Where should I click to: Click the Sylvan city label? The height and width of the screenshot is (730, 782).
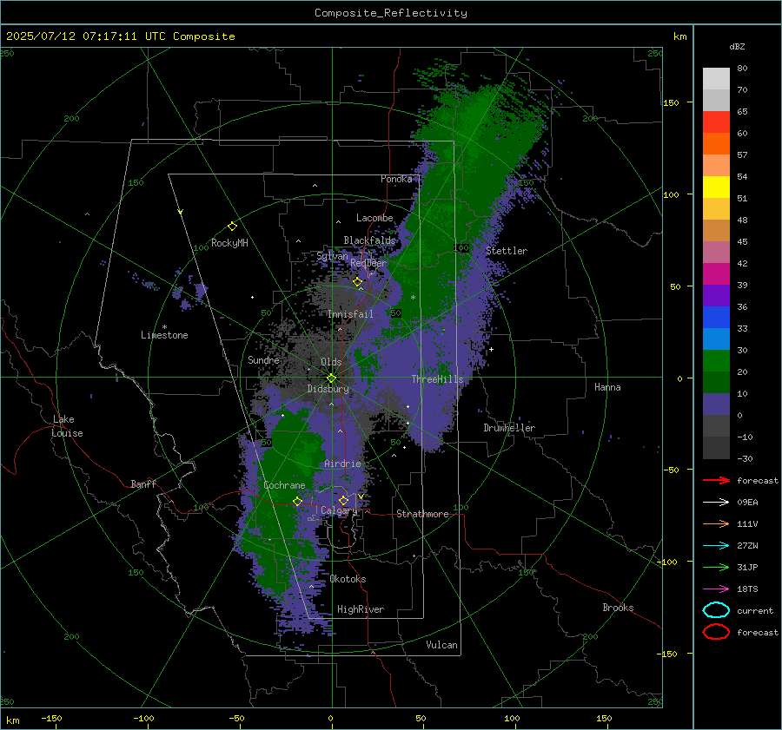[x=332, y=256]
